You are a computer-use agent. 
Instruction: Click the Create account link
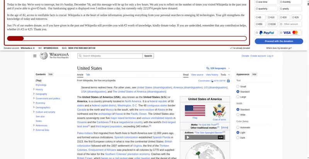[x=258, y=56]
